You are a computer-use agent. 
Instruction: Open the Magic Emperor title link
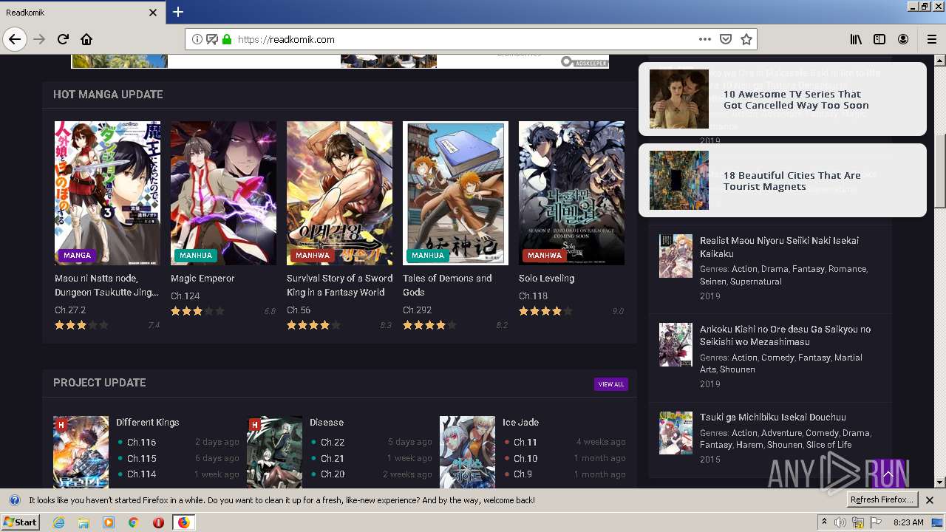pyautogui.click(x=203, y=279)
